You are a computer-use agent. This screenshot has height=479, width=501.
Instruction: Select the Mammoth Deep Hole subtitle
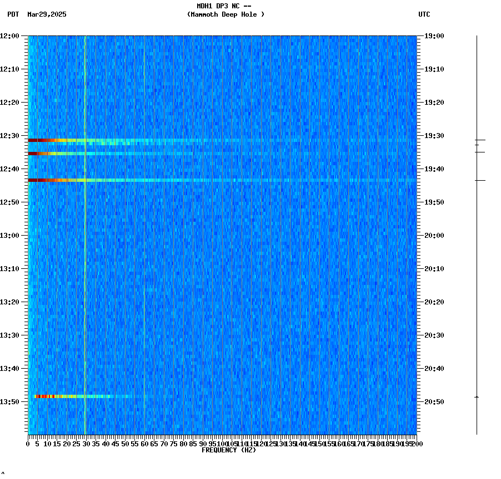tap(226, 15)
